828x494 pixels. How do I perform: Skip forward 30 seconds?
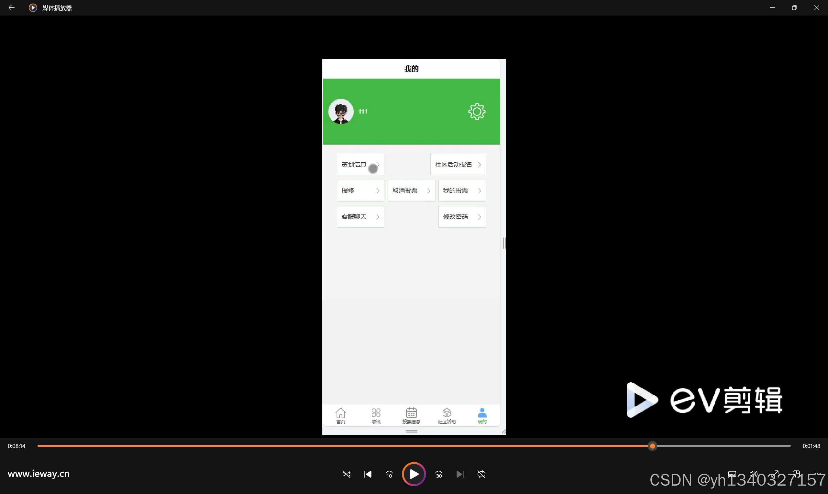point(439,474)
